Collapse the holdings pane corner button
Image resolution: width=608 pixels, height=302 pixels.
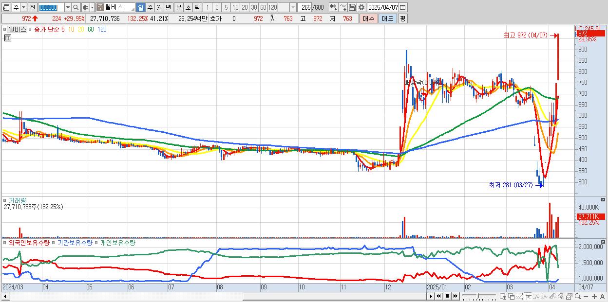(604, 242)
